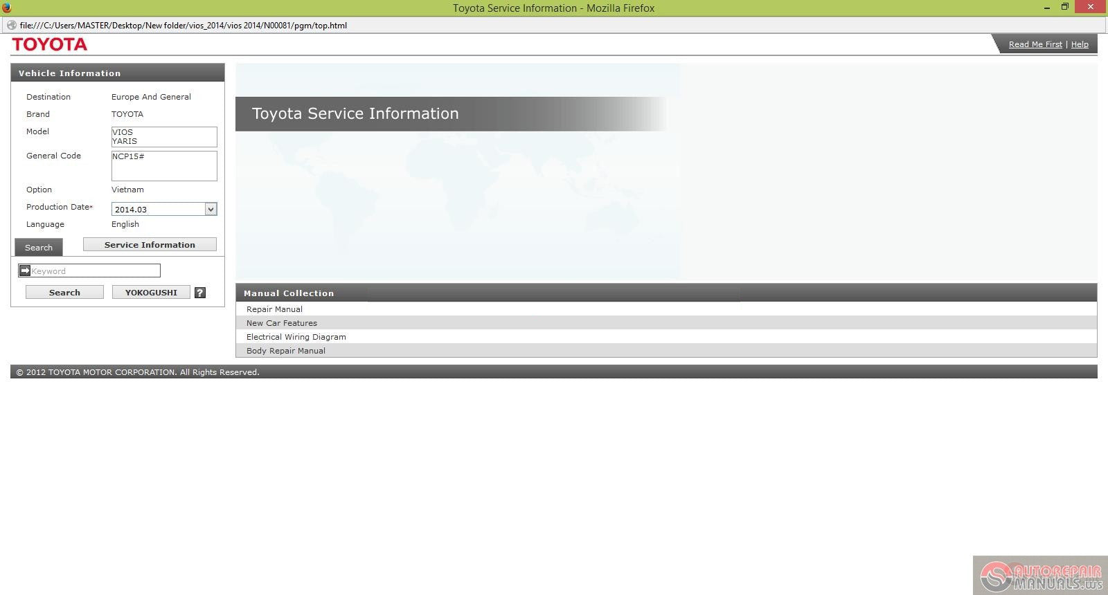Open Repair Manual from the Manual Collection
Viewport: 1108px width, 595px height.
coord(274,309)
